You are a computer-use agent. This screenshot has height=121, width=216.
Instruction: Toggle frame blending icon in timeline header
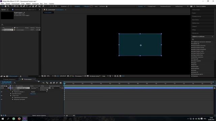[x=54, y=83]
